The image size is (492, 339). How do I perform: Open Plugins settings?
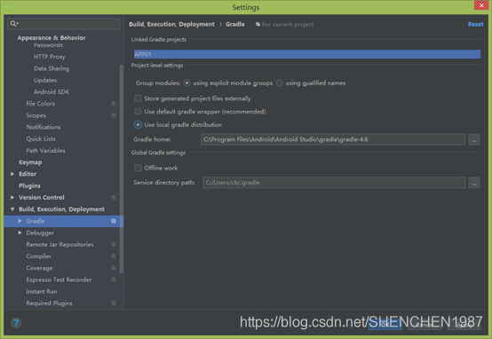(29, 185)
